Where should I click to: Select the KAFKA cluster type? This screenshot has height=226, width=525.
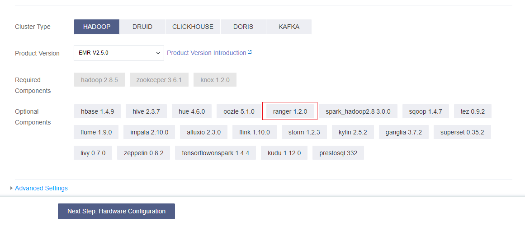click(x=289, y=27)
